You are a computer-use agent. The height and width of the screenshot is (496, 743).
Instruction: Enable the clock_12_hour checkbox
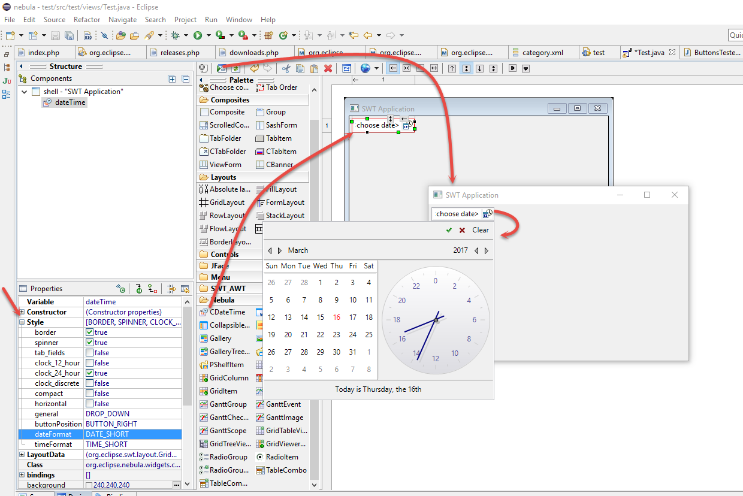[89, 363]
